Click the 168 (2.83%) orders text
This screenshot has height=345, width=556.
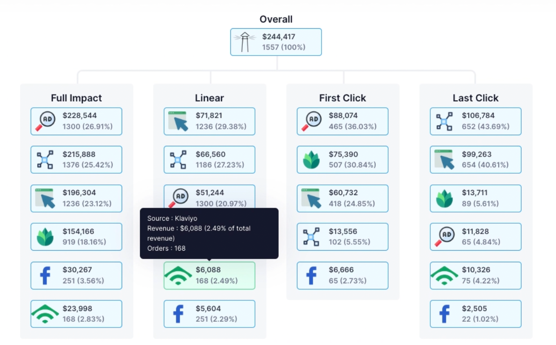click(x=83, y=319)
